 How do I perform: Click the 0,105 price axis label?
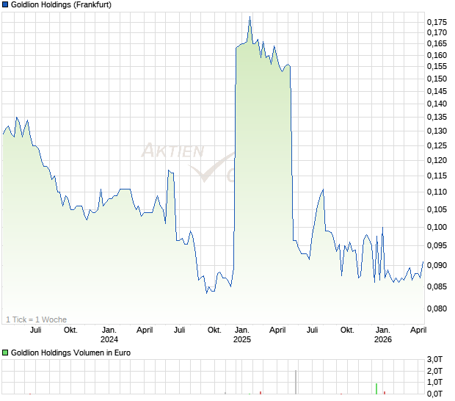tap(437, 209)
